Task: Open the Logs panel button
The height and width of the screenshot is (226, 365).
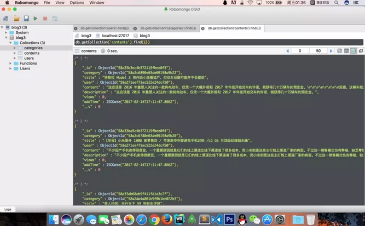Action: coord(8,210)
